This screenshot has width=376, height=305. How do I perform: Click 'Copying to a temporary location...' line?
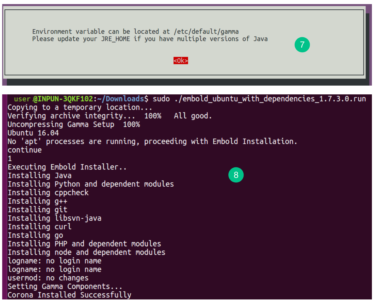coord(80,107)
